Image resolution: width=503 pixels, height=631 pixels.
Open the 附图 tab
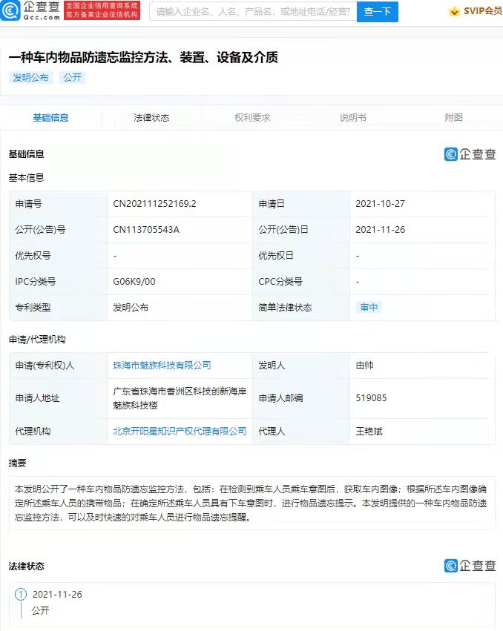[x=453, y=117]
